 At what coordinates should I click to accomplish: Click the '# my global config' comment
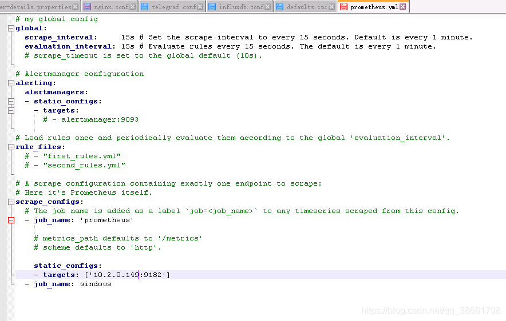(57, 19)
